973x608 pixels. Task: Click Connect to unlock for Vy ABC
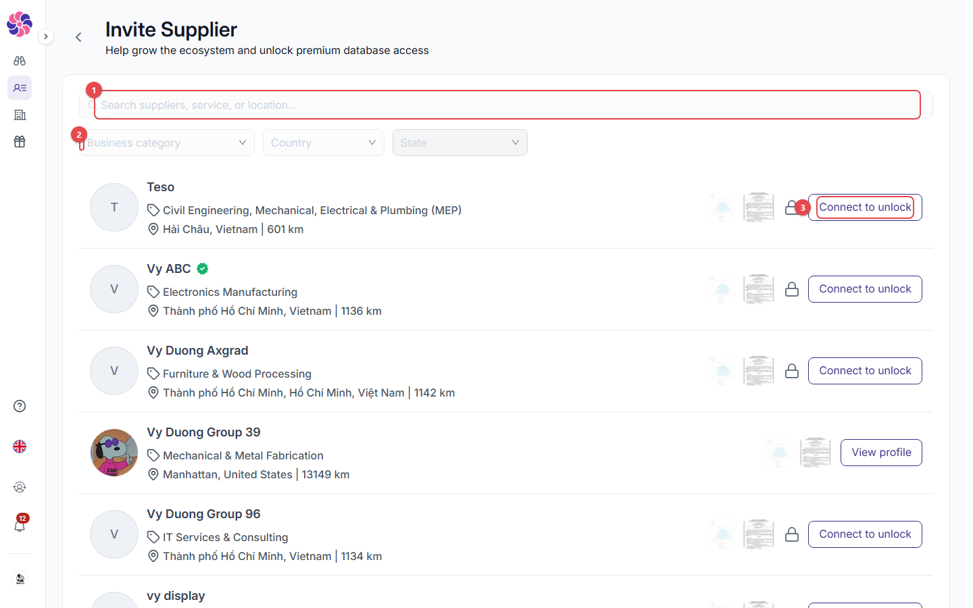[x=865, y=289]
